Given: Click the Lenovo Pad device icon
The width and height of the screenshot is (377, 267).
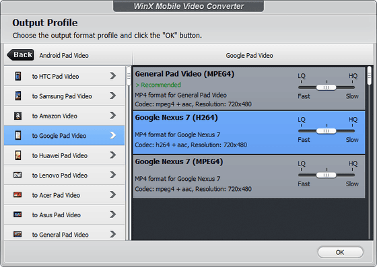Looking at the screenshot, I should pyautogui.click(x=18, y=175).
